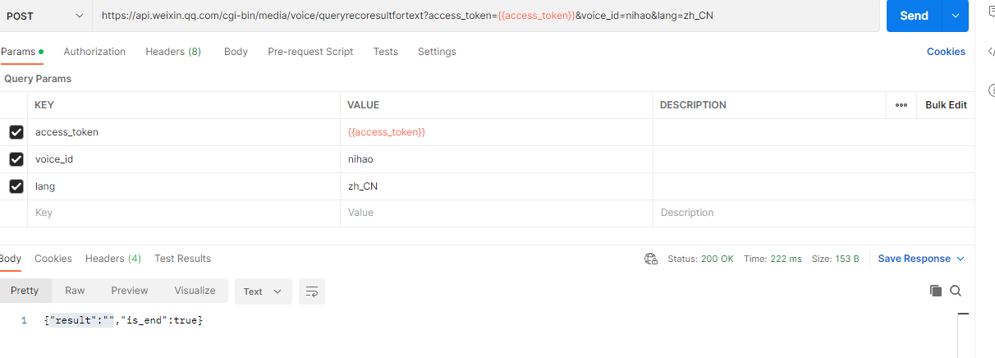This screenshot has height=358, width=995.
Task: Open the response Cookies tab
Action: click(53, 259)
